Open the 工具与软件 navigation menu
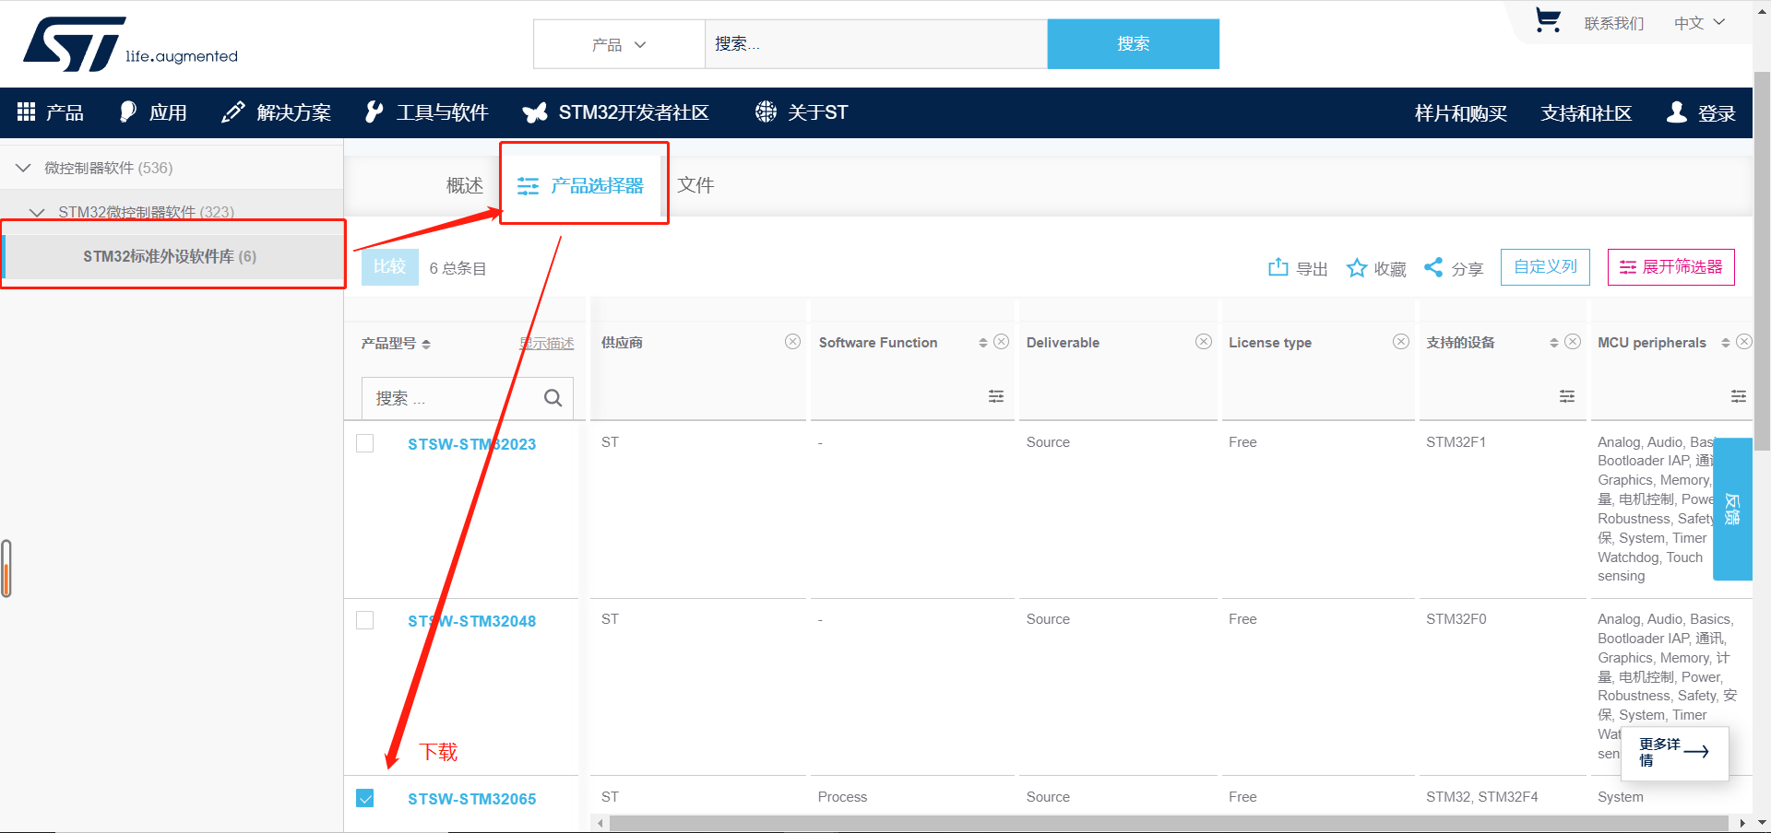This screenshot has width=1771, height=833. point(426,112)
